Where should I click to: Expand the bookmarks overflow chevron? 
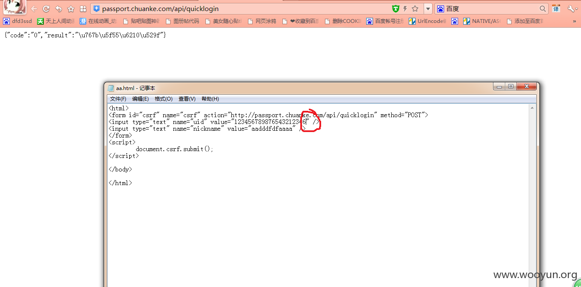pos(574,21)
